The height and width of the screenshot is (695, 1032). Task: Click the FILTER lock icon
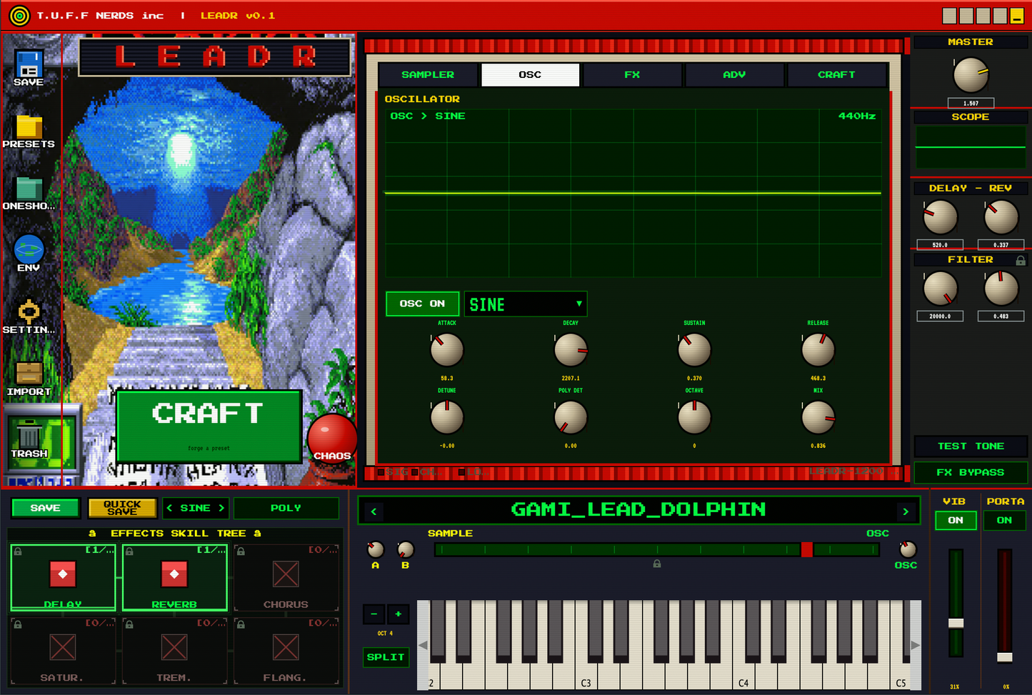(1021, 261)
